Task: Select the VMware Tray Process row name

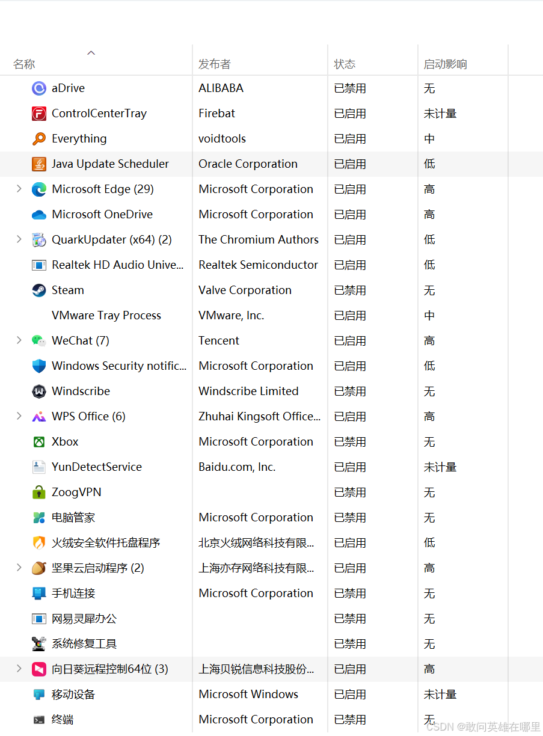Action: click(106, 316)
